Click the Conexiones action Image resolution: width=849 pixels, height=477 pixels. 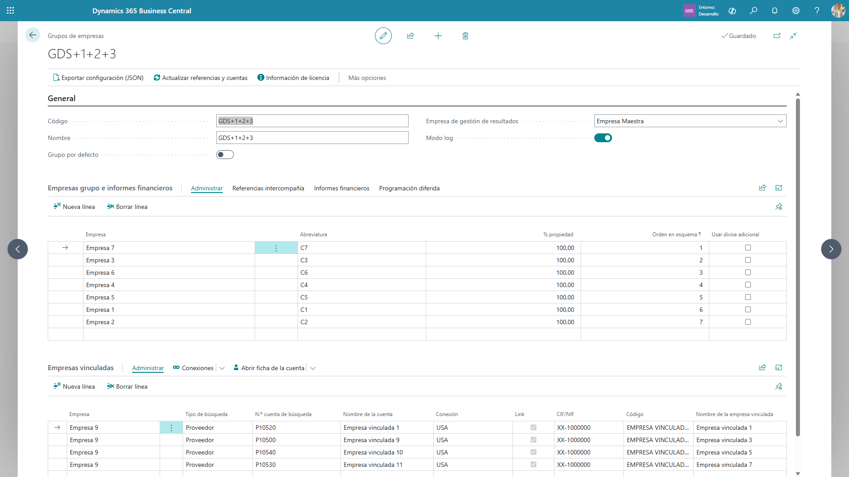pos(193,368)
